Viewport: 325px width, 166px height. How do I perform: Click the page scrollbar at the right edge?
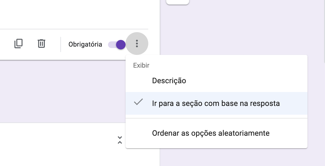click(x=324, y=30)
